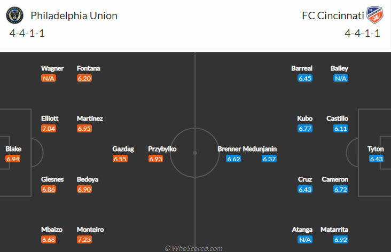Select Kubo's 6.77 rating badge

pyautogui.click(x=305, y=129)
